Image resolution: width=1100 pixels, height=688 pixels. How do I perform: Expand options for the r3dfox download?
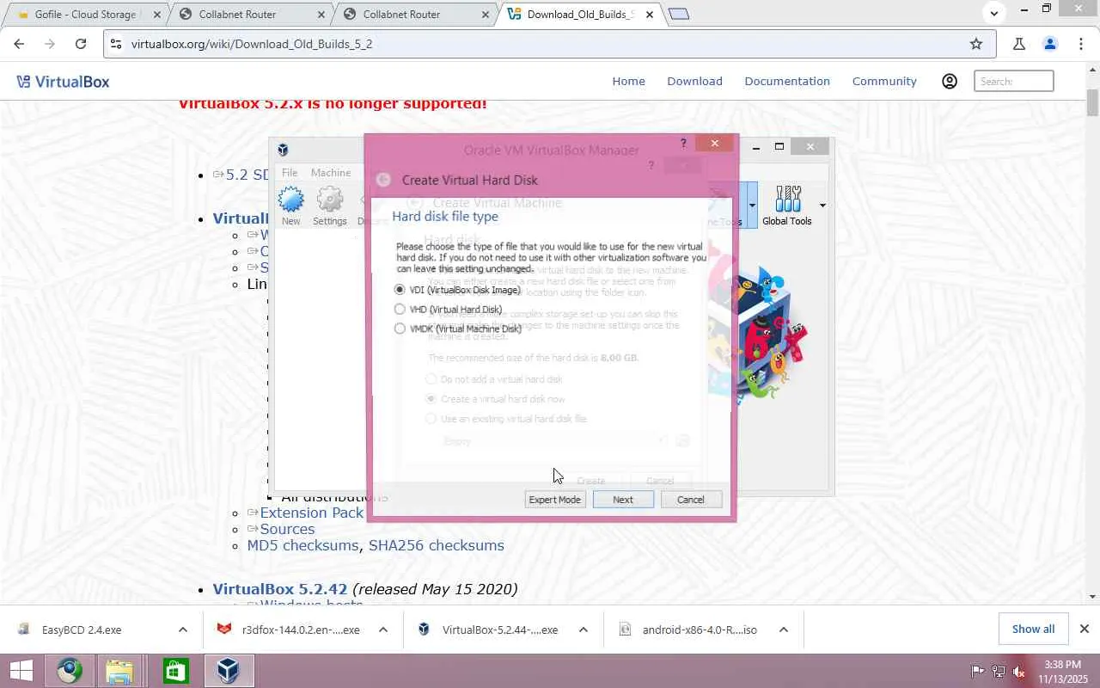[383, 630]
